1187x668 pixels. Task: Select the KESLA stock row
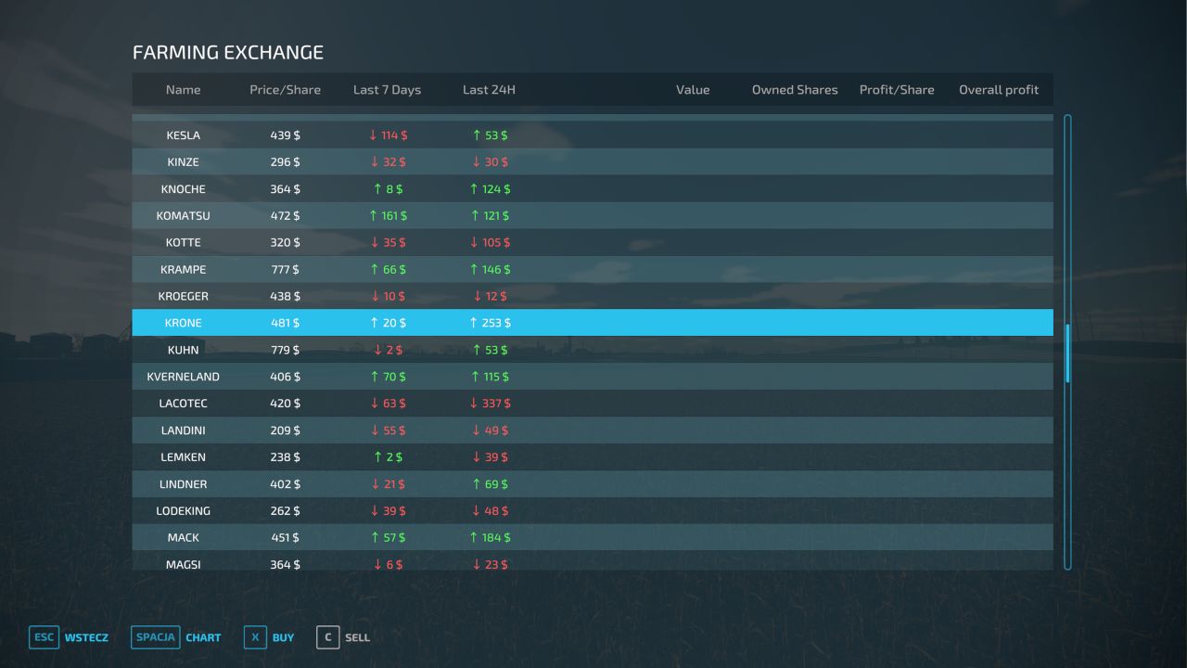[593, 135]
